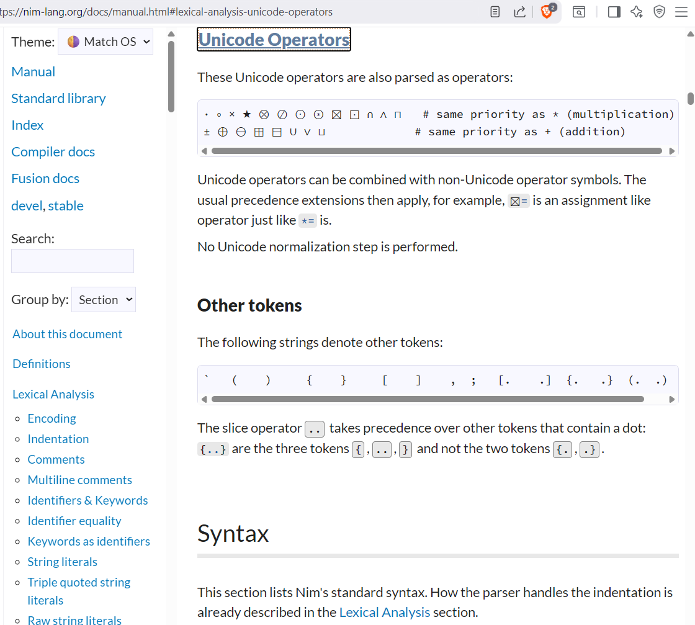Select the stable docs link
This screenshot has height=625, width=695.
pyautogui.click(x=66, y=205)
